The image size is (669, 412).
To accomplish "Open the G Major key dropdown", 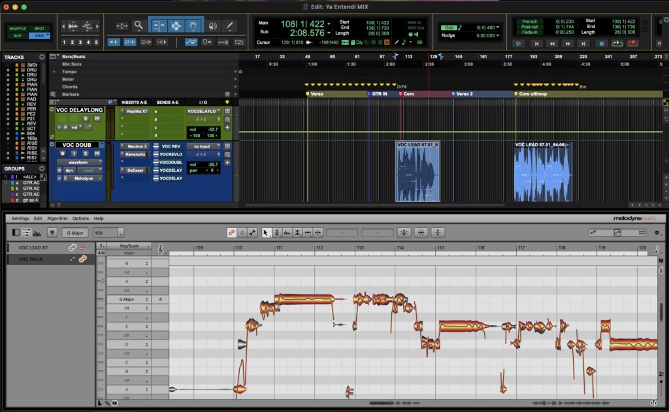I will pyautogui.click(x=75, y=233).
